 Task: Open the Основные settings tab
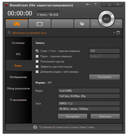[x=18, y=43]
